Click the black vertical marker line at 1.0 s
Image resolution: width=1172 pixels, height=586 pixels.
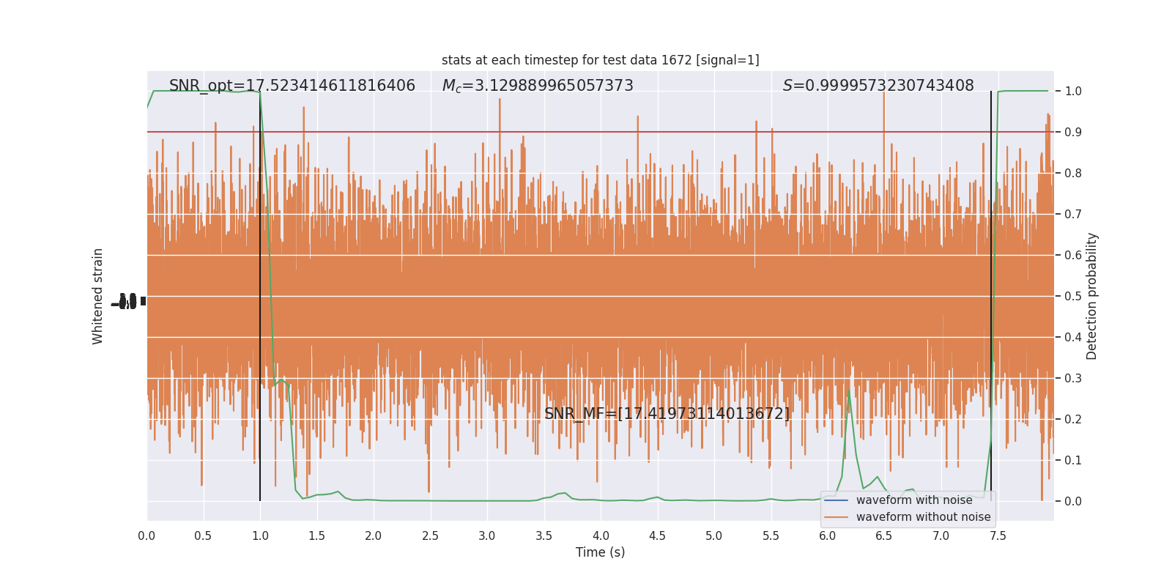(x=260, y=296)
